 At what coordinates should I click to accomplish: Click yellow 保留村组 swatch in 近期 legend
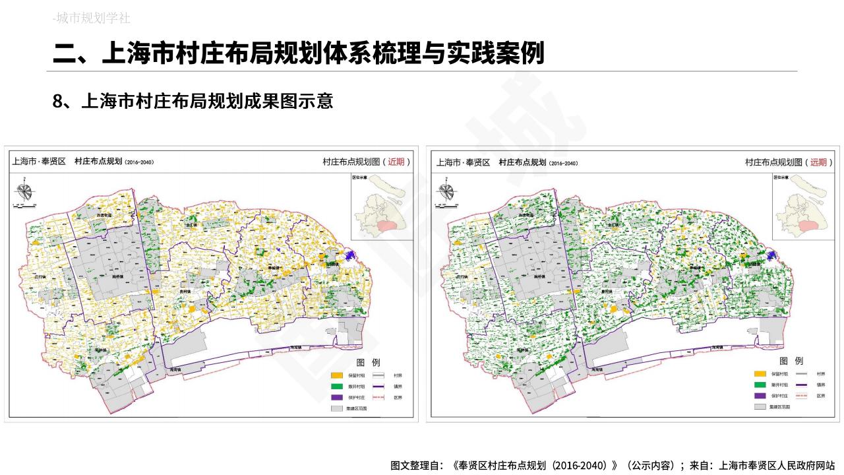tap(337, 375)
